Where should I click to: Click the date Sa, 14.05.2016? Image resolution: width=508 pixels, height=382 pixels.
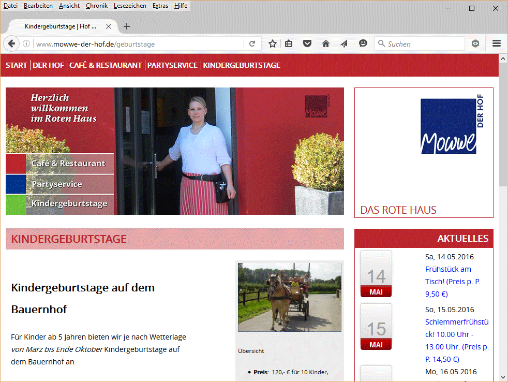click(x=450, y=257)
